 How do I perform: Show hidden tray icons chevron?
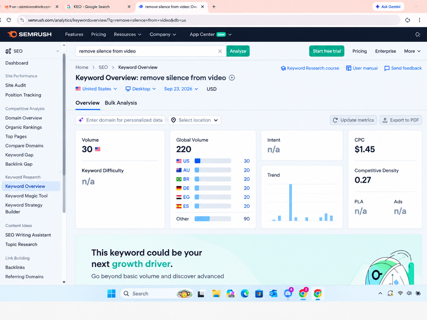380,293
